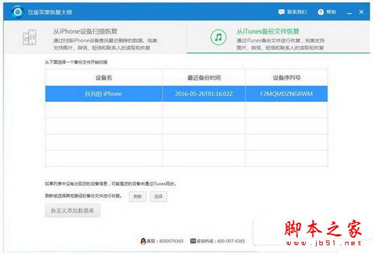This screenshot has width=373, height=254.
Task: Click the QQ penguin customer service icon
Action: click(143, 241)
